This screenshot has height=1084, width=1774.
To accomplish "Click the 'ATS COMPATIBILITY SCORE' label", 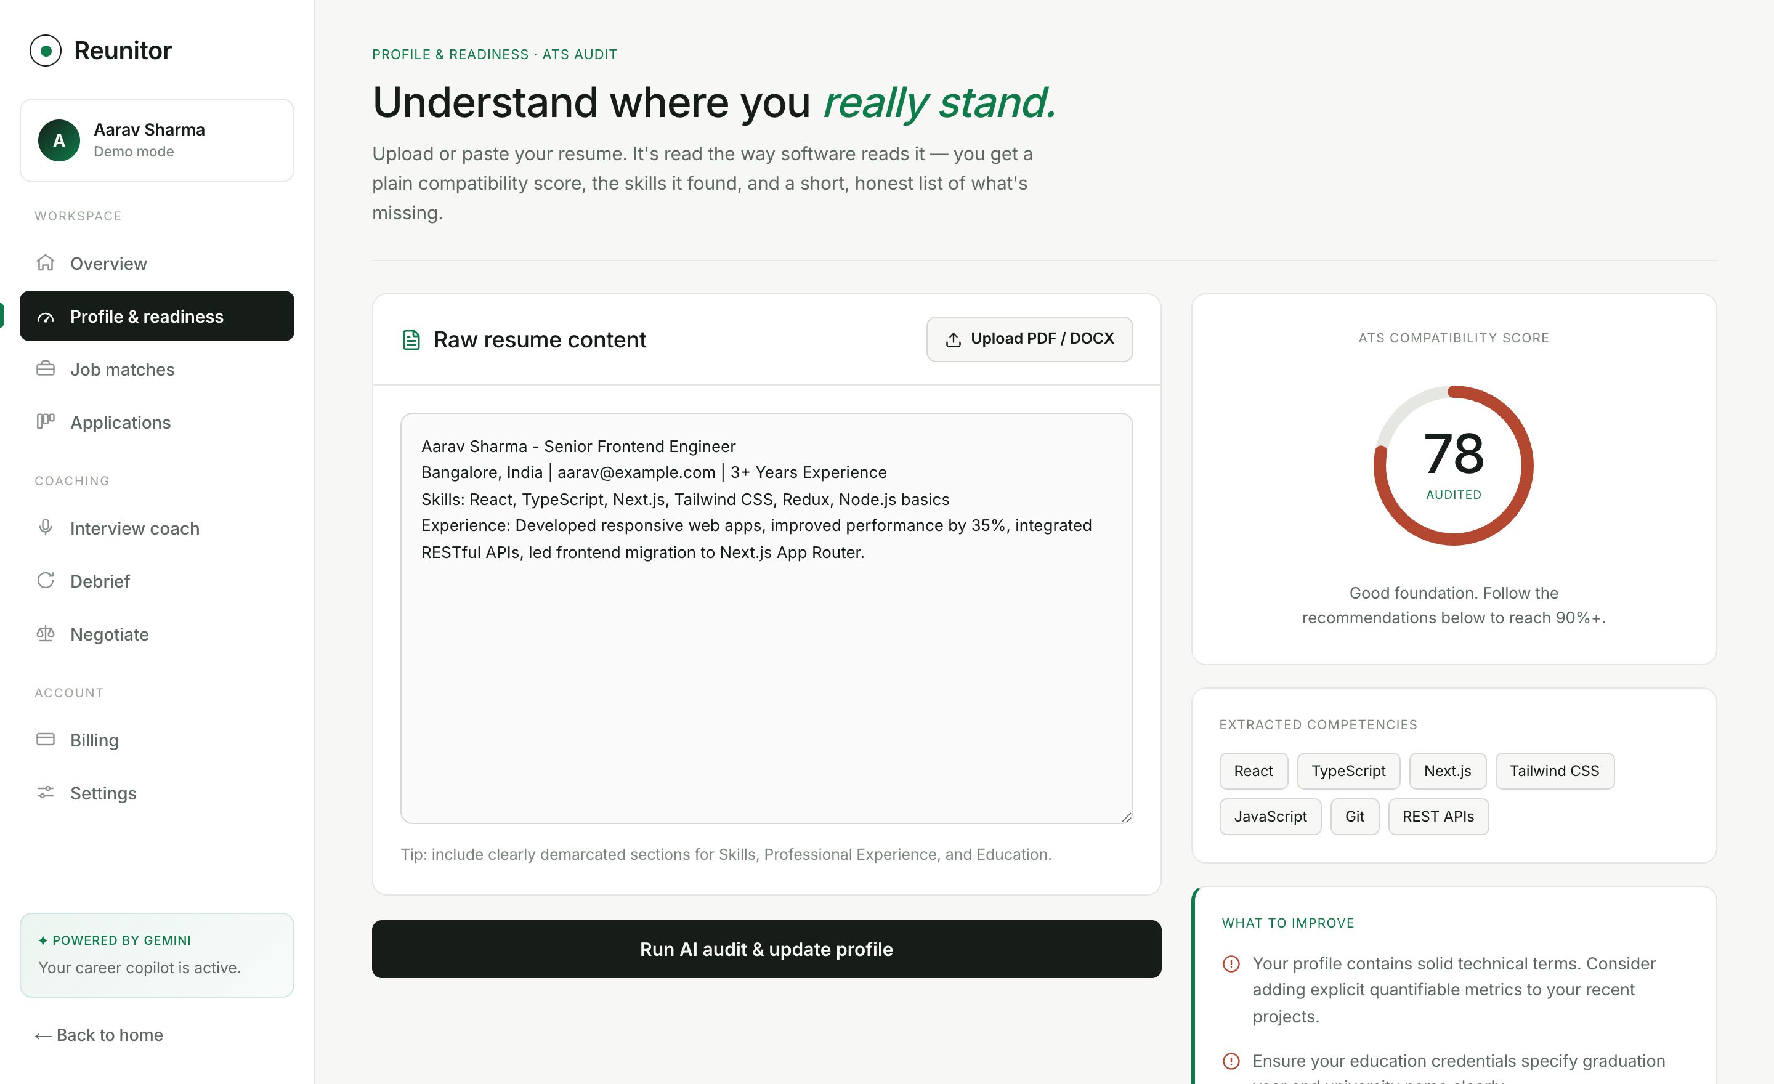I will point(1454,338).
